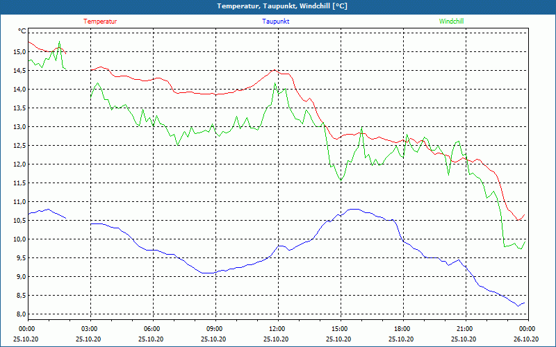
Task: Click the green Windchill legend label
Action: click(x=451, y=22)
